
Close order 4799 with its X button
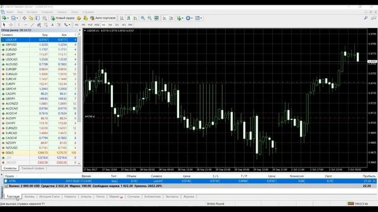pyautogui.click(x=374, y=181)
